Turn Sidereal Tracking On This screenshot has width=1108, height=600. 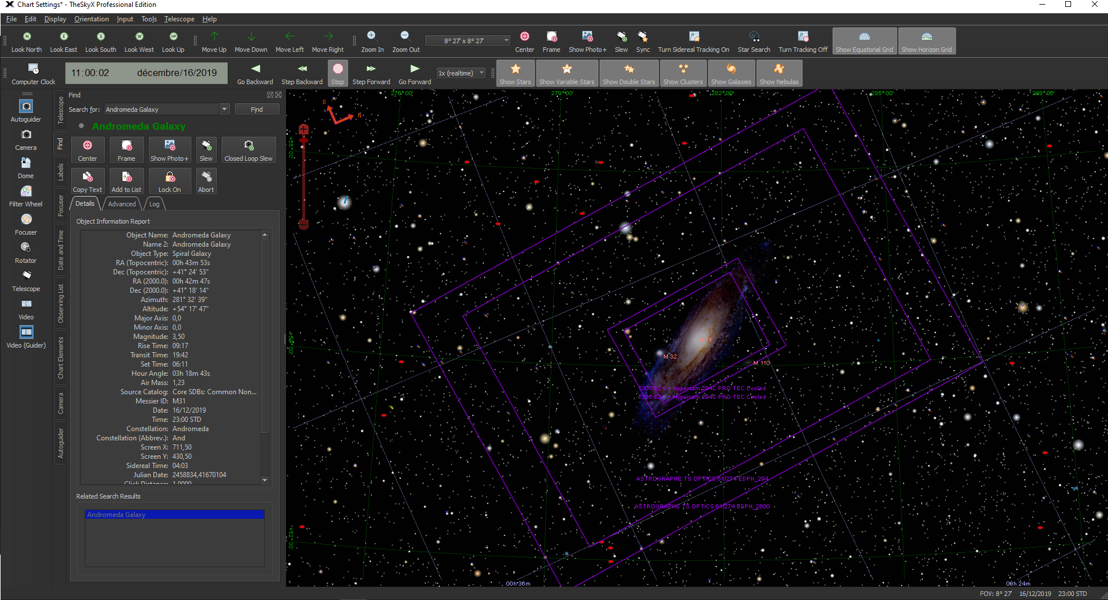tap(693, 41)
